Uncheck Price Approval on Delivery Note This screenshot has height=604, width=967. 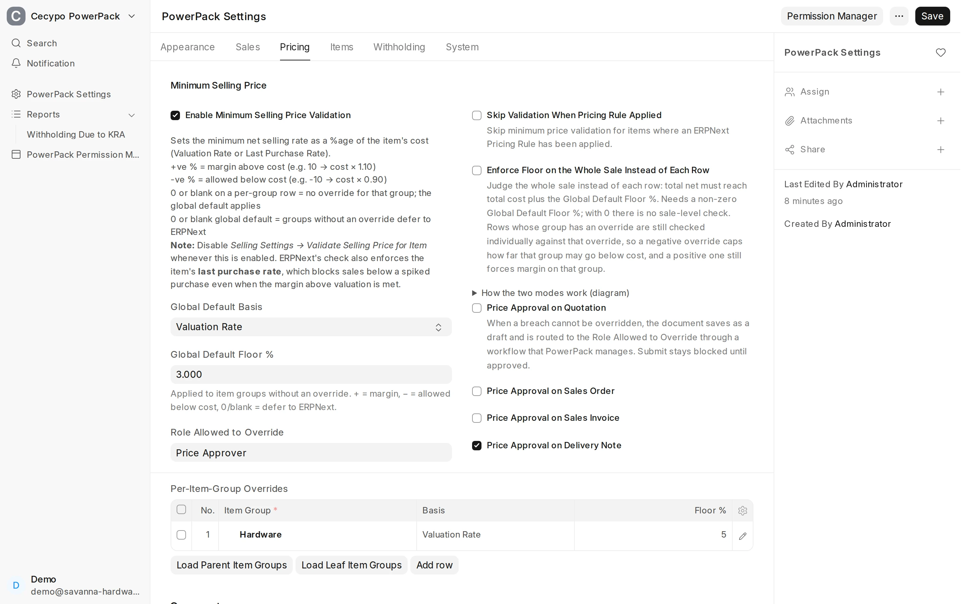pos(477,445)
